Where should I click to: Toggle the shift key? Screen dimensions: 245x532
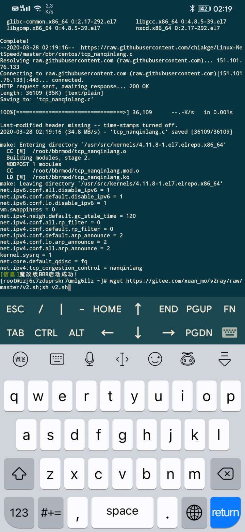click(x=19, y=473)
